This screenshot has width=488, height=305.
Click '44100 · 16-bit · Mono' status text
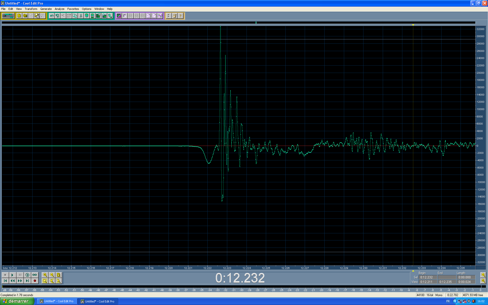[x=429, y=295]
